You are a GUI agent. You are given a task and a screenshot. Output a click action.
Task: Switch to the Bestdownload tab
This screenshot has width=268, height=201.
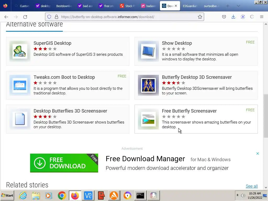[x=64, y=6]
